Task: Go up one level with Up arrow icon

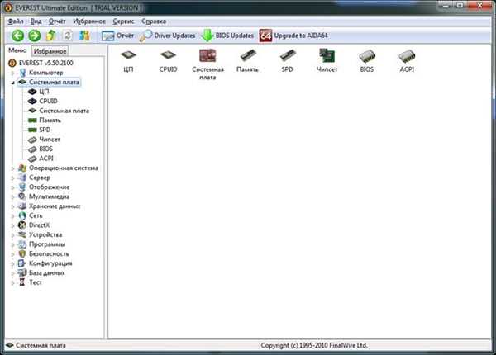Action: coord(51,35)
